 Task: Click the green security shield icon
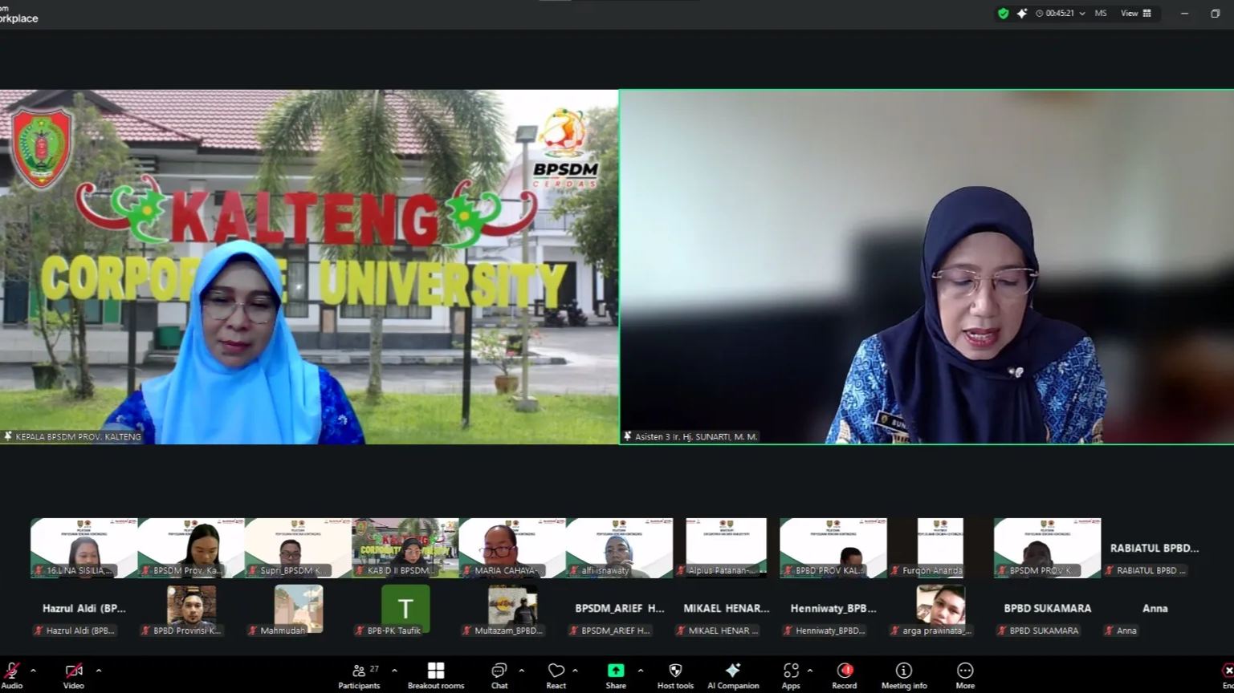point(1003,13)
